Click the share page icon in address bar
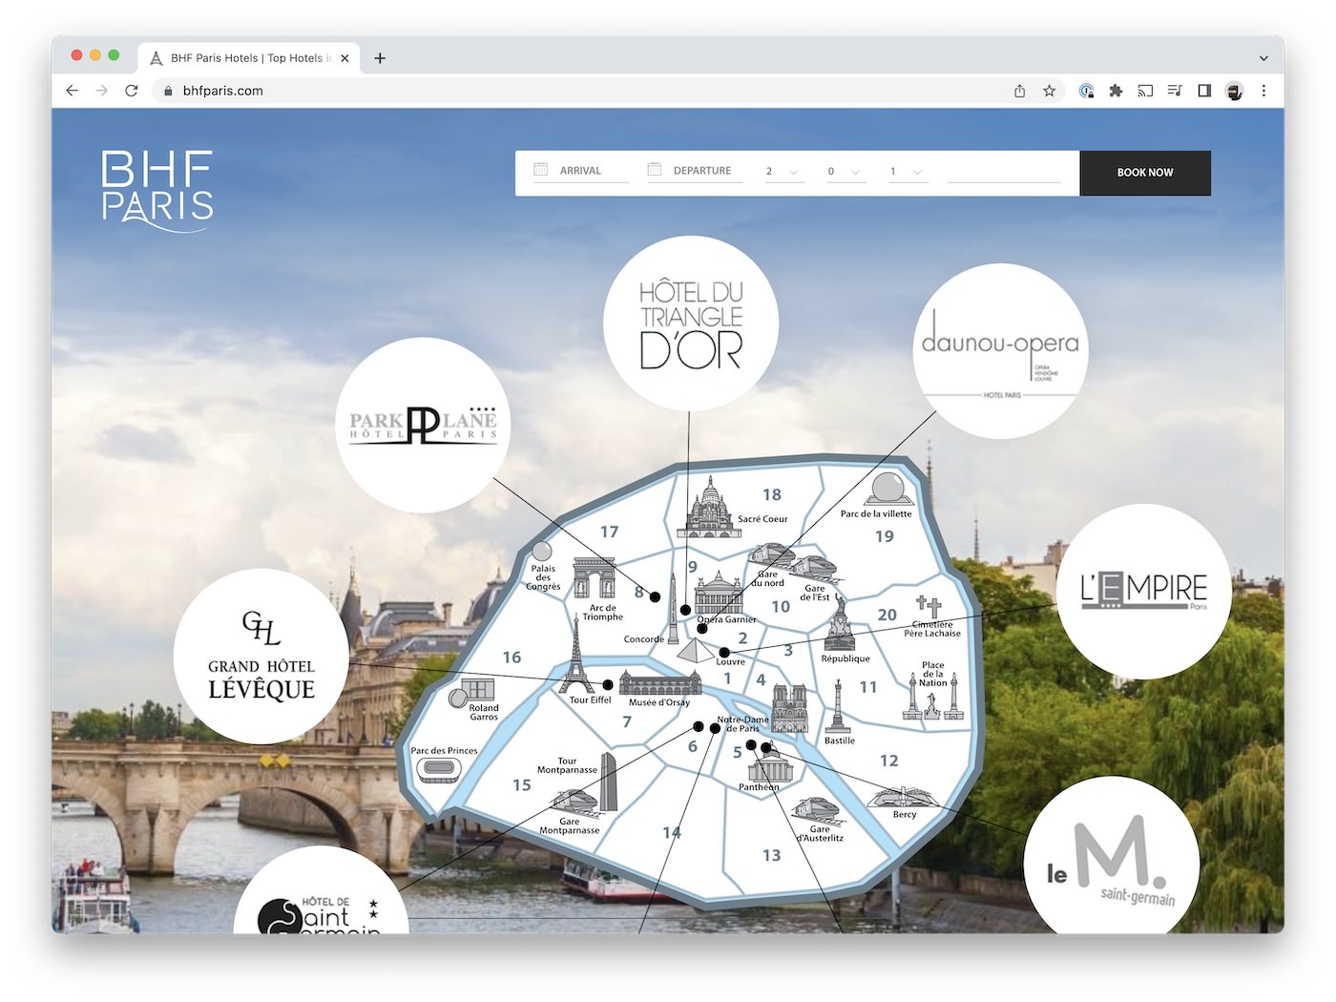Viewport: 1336px width, 1002px height. 1019,91
